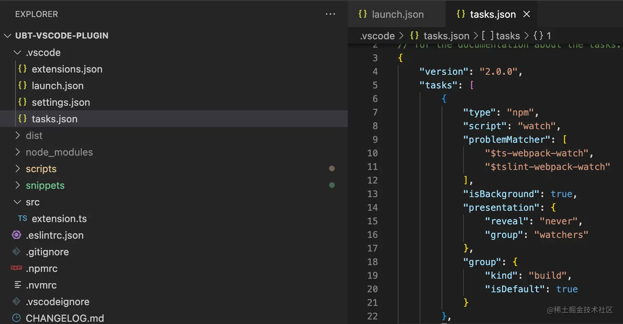
Task: Click line number 13 in the gutter
Action: [x=372, y=194]
